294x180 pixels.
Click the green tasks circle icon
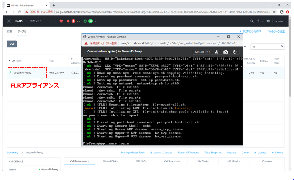pyautogui.click(x=85, y=21)
